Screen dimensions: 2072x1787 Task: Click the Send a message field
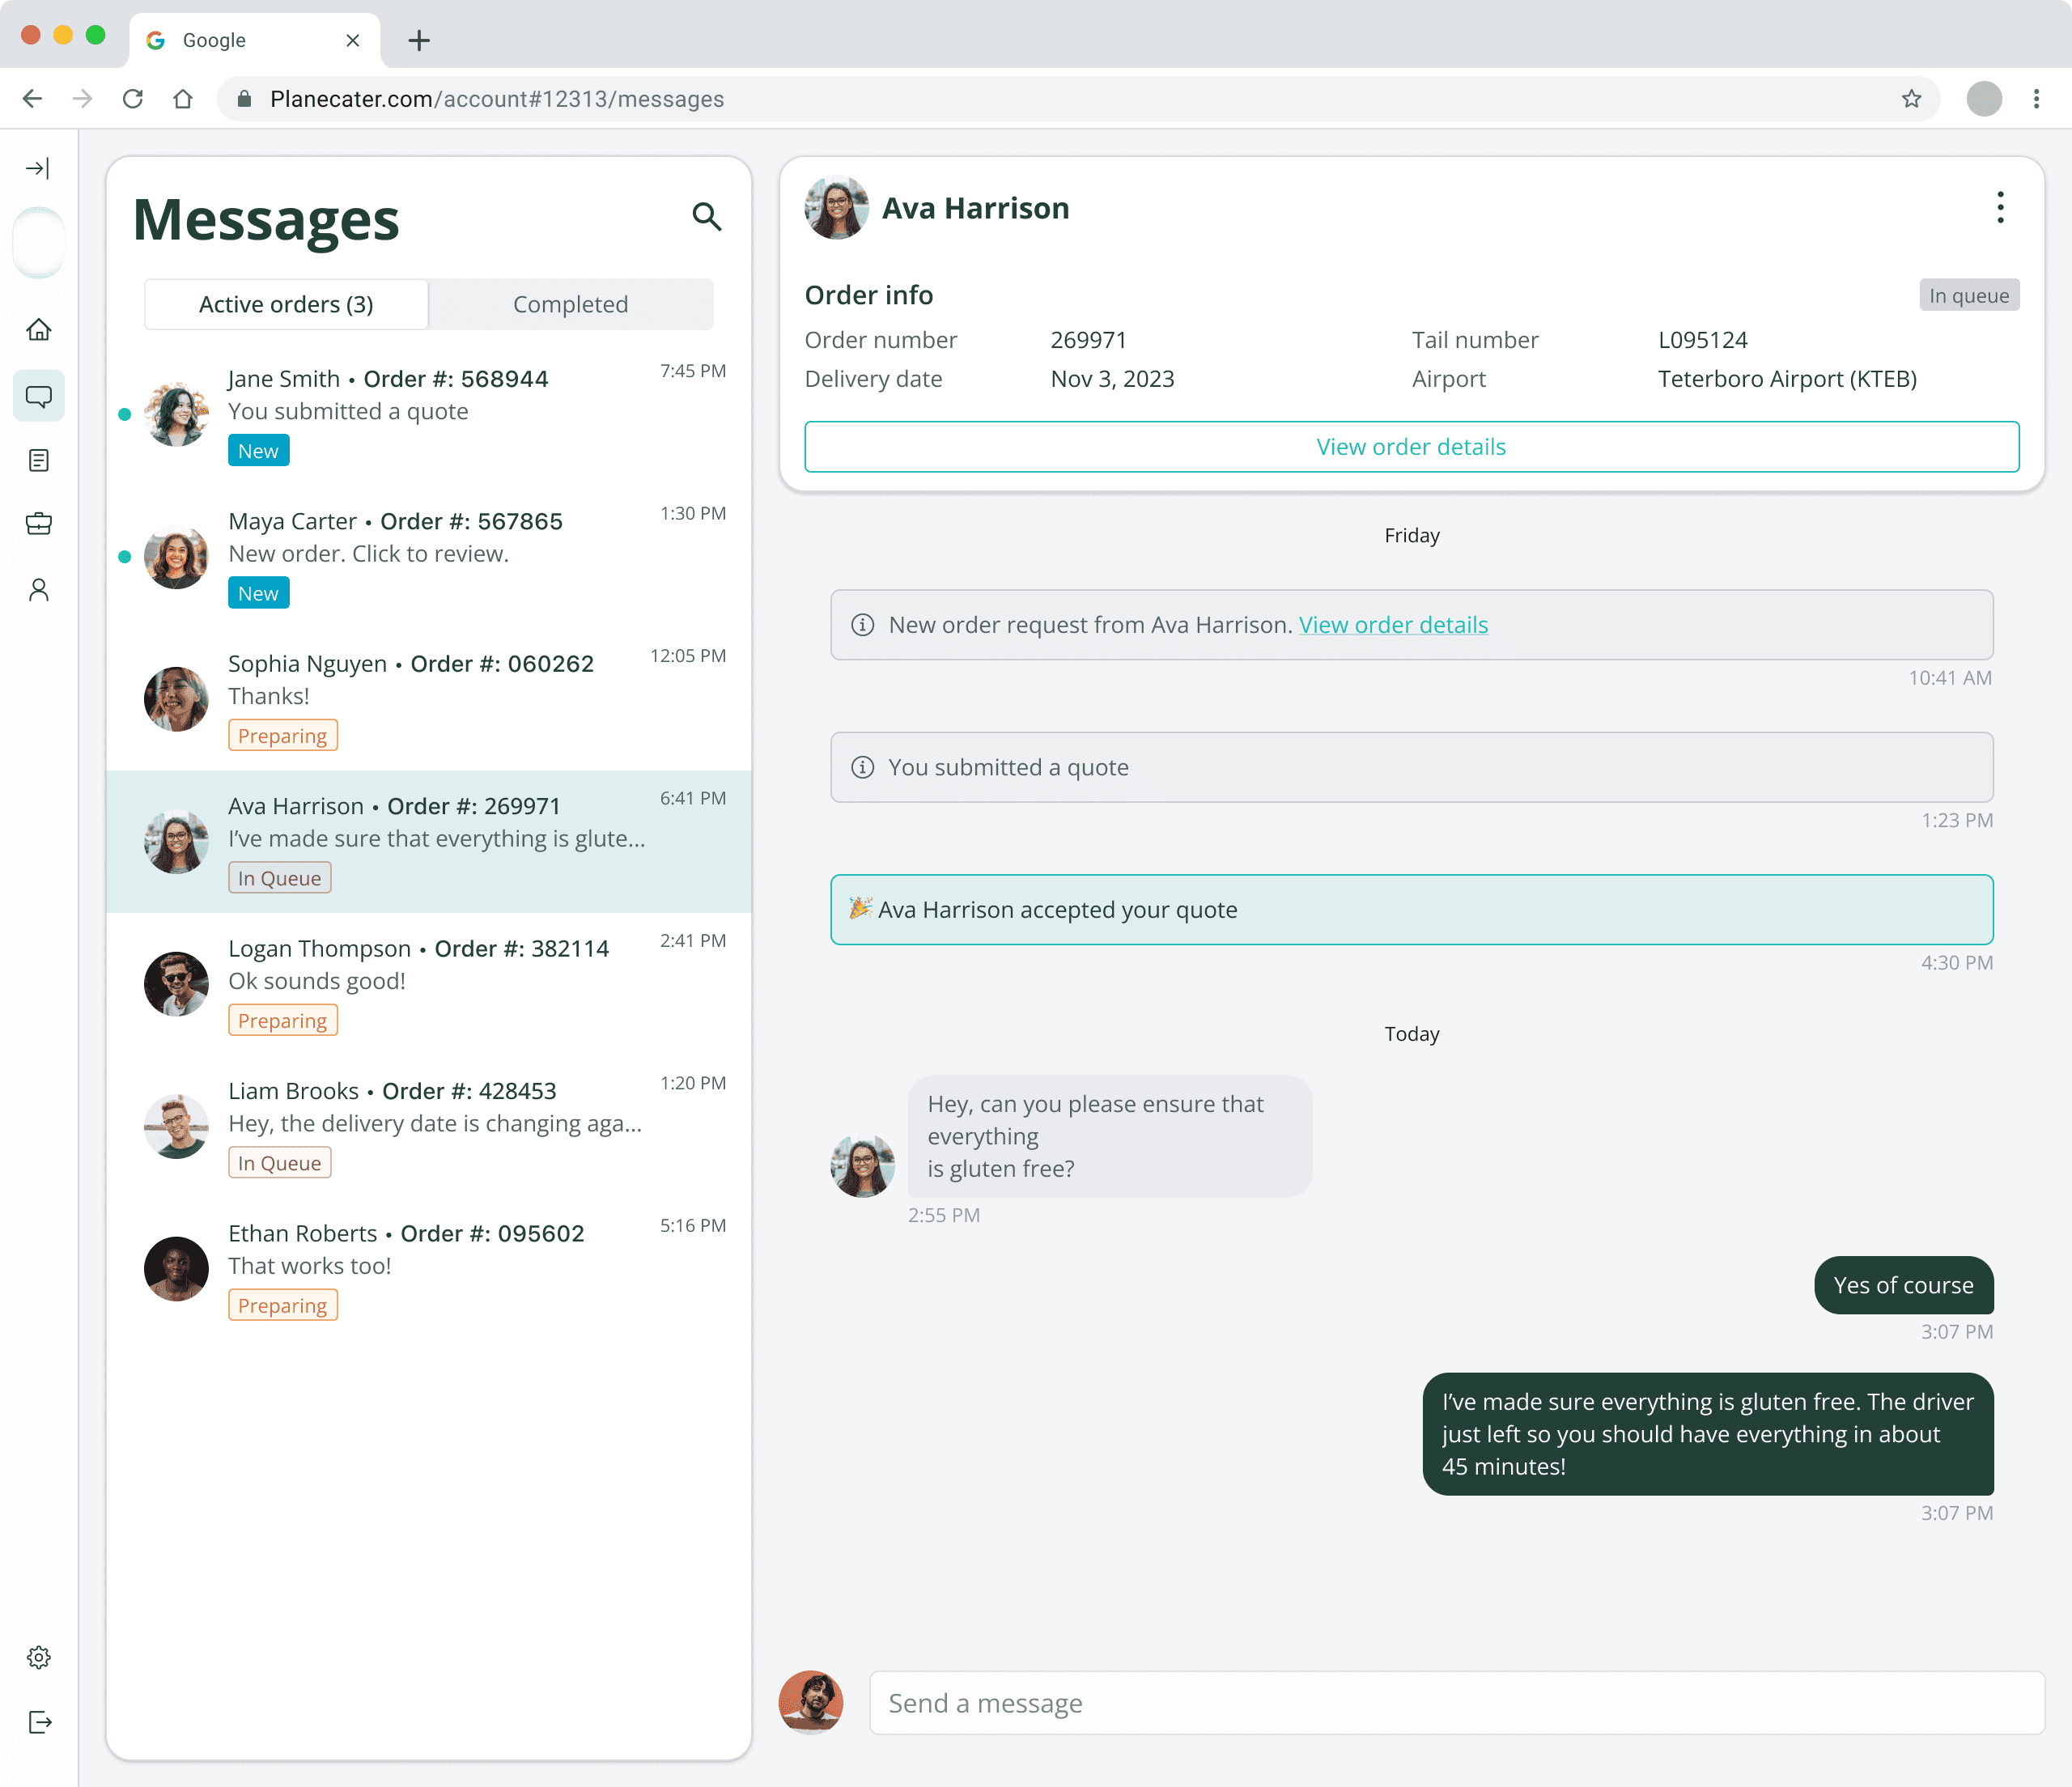(x=1456, y=1703)
